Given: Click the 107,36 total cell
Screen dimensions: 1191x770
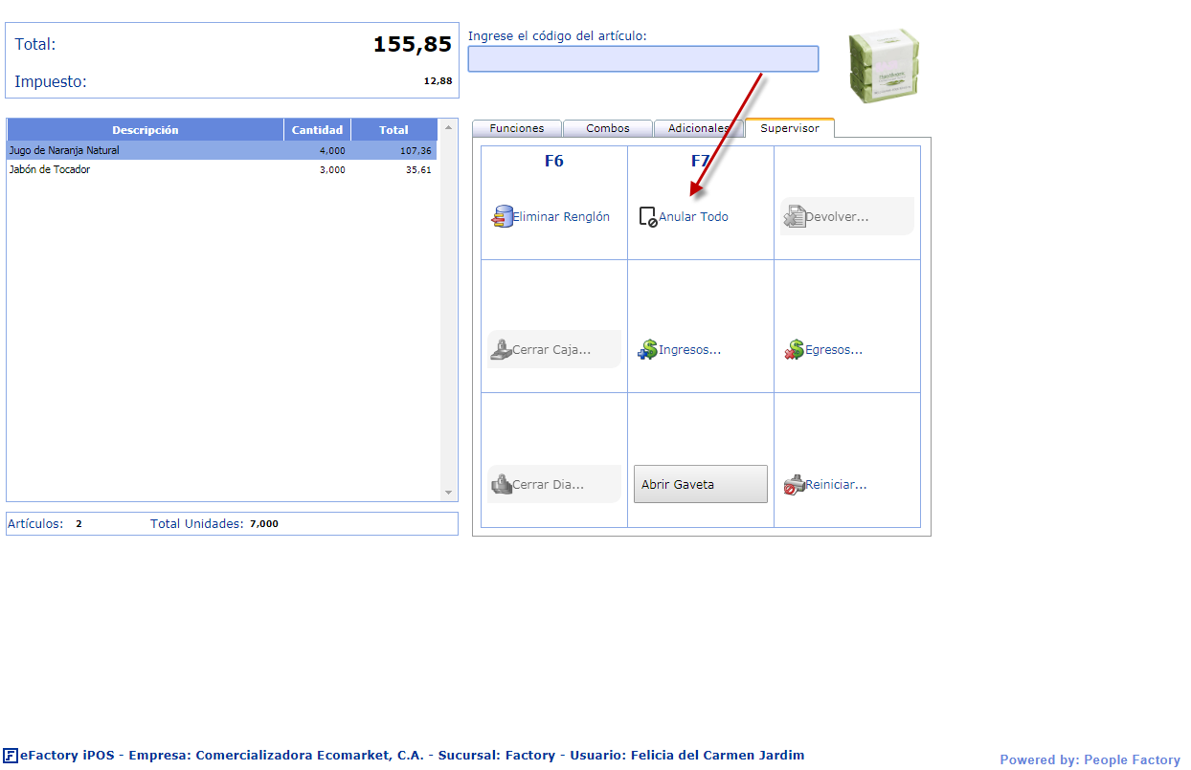Looking at the screenshot, I should coord(416,151).
